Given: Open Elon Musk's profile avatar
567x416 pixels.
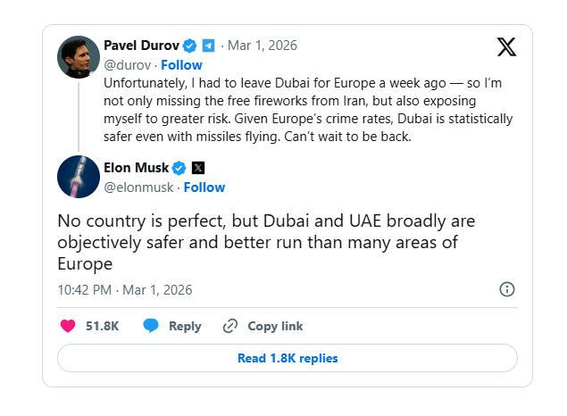Looking at the screenshot, I should [78, 176].
